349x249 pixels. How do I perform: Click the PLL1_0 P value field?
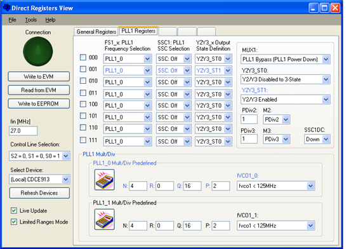(221, 185)
